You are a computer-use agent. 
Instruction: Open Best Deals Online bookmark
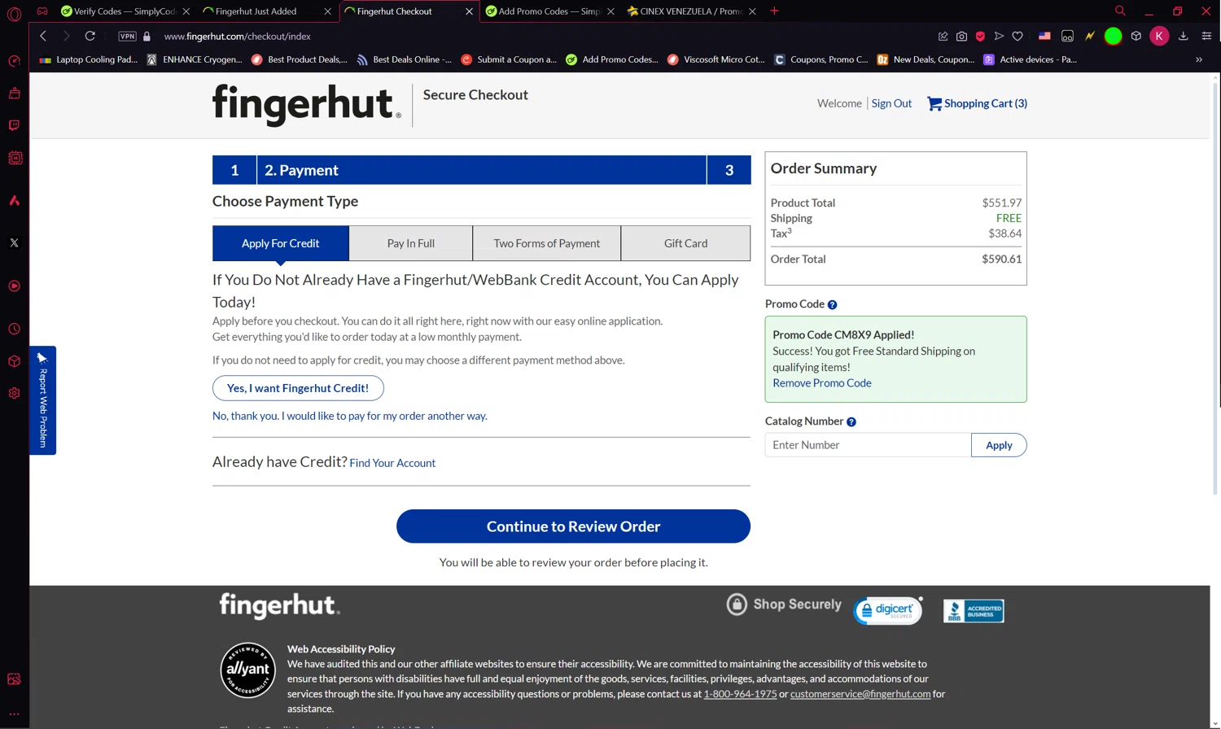coord(404,59)
